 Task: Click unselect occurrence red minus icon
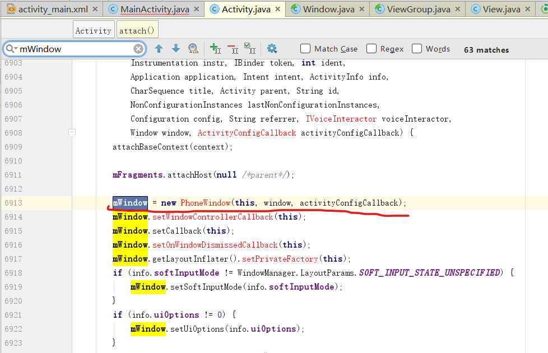(233, 49)
